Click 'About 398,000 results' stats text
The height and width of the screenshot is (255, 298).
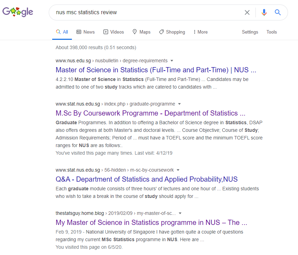[x=96, y=47]
